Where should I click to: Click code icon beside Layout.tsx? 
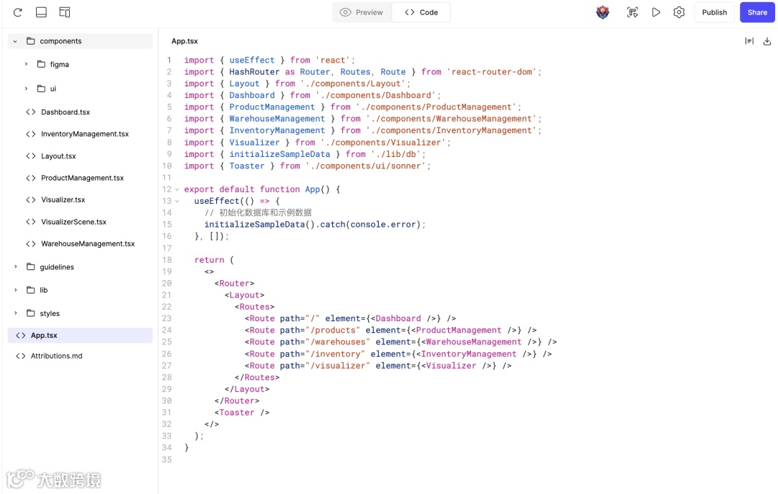click(x=31, y=156)
